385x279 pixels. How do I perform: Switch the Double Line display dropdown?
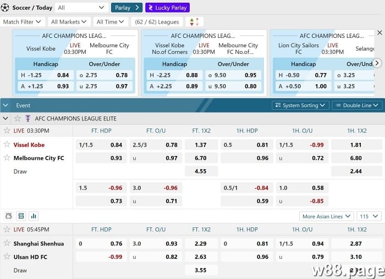coord(357,105)
